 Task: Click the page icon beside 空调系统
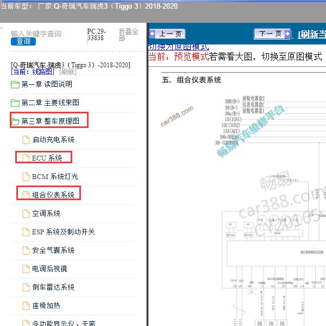(26, 214)
